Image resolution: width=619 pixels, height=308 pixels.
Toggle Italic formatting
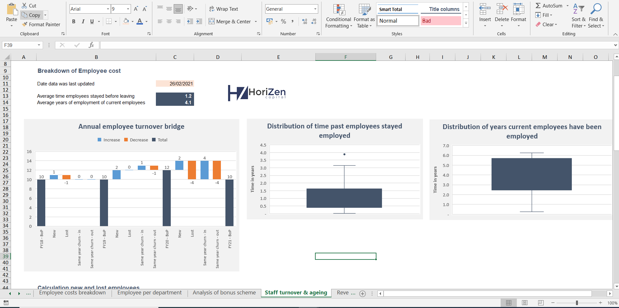point(83,21)
